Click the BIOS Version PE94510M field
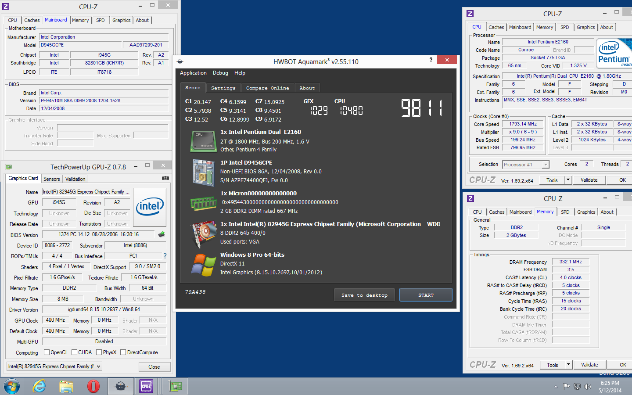The image size is (632, 395). (104, 101)
